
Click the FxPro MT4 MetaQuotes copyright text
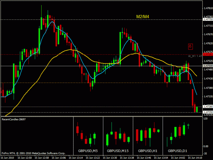[33, 153]
